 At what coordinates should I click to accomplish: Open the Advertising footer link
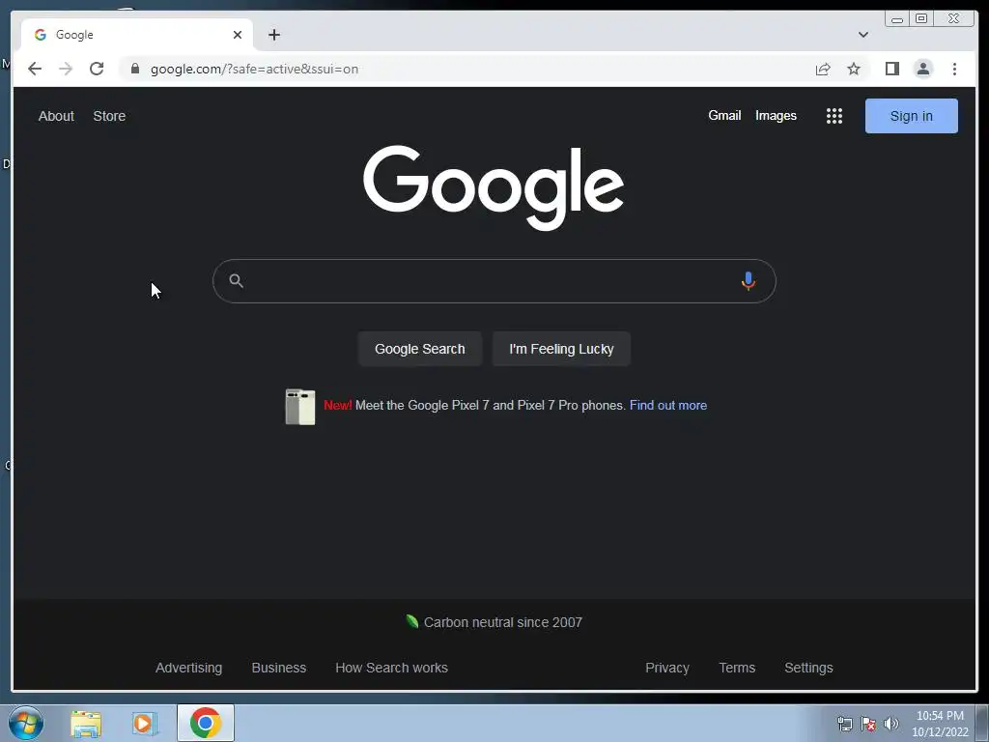(x=188, y=668)
